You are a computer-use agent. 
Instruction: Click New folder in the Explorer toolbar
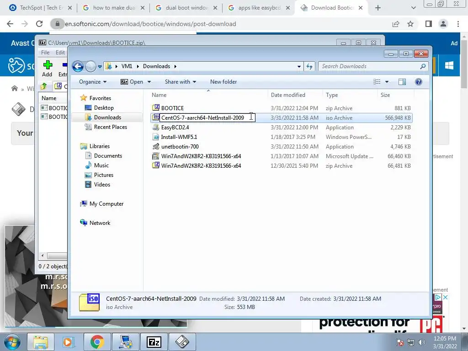click(223, 82)
